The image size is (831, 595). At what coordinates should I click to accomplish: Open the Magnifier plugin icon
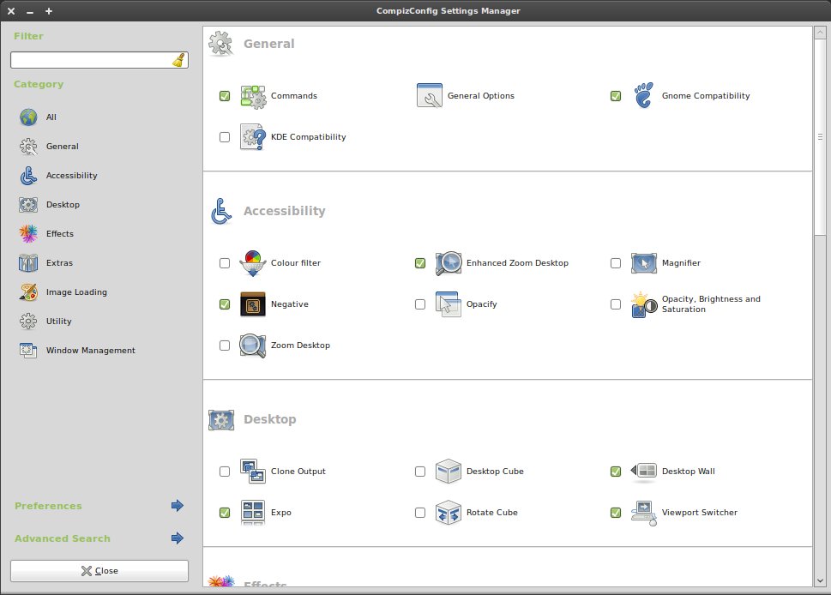coord(644,263)
